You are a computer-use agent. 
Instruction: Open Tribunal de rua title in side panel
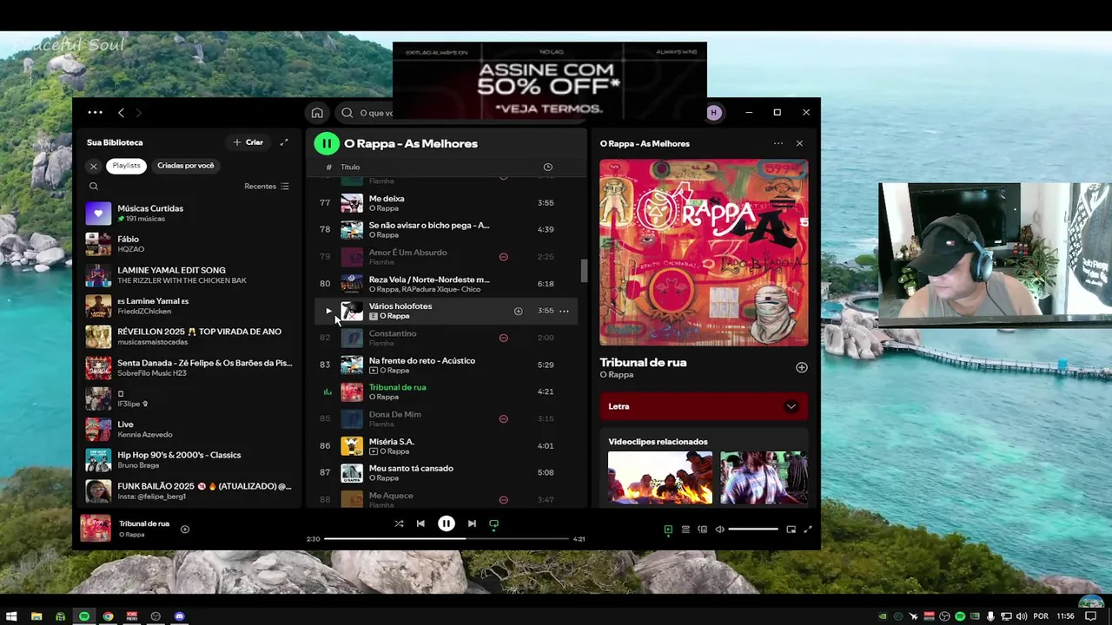pyautogui.click(x=643, y=363)
